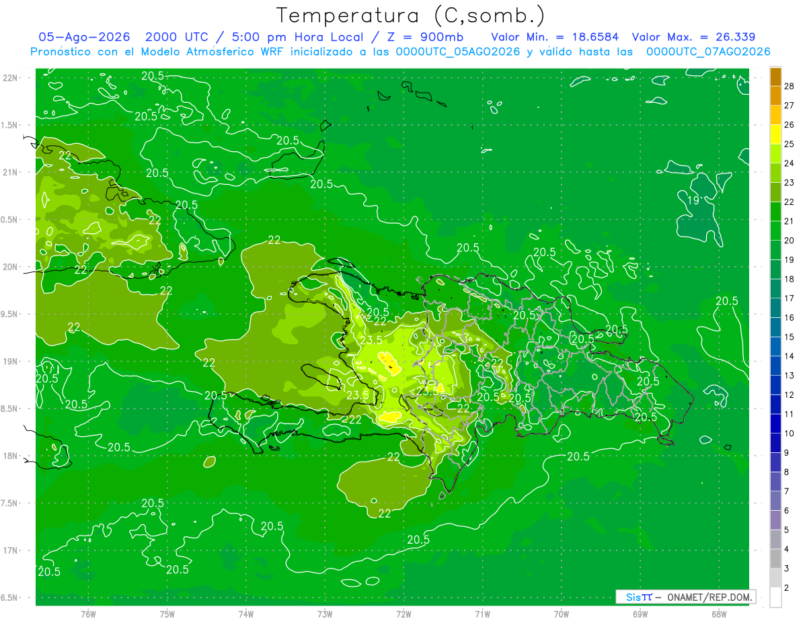Click the valid-until time '0000UTC_07AGO2026'
Viewport: 807px width, 623px height.
tap(708, 52)
